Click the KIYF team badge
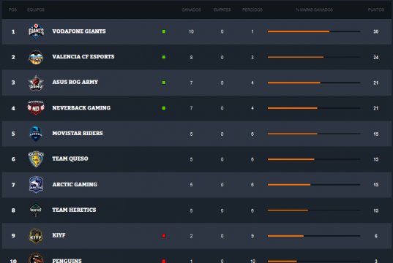 point(36,235)
